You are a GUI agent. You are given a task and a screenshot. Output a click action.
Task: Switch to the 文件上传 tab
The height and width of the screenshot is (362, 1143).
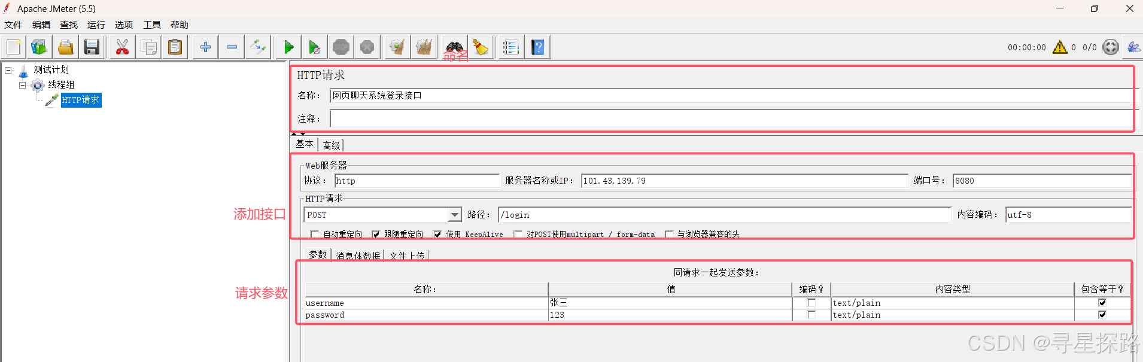407,255
